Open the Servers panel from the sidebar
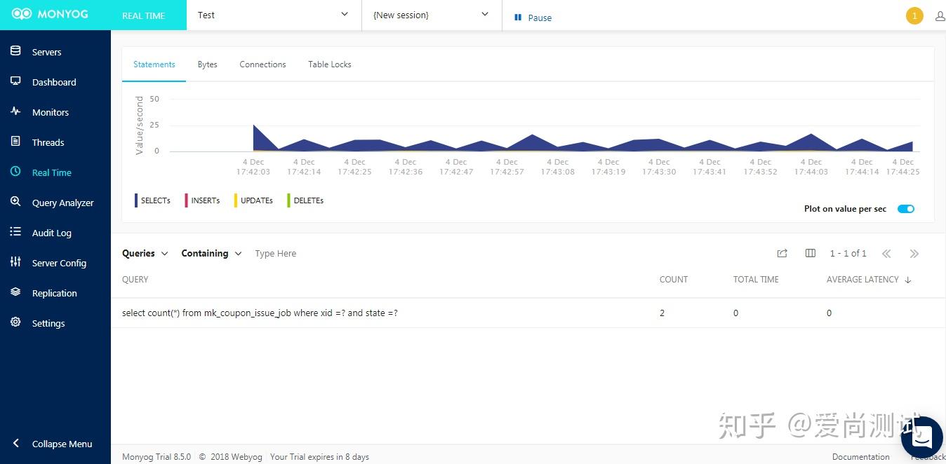 46,51
